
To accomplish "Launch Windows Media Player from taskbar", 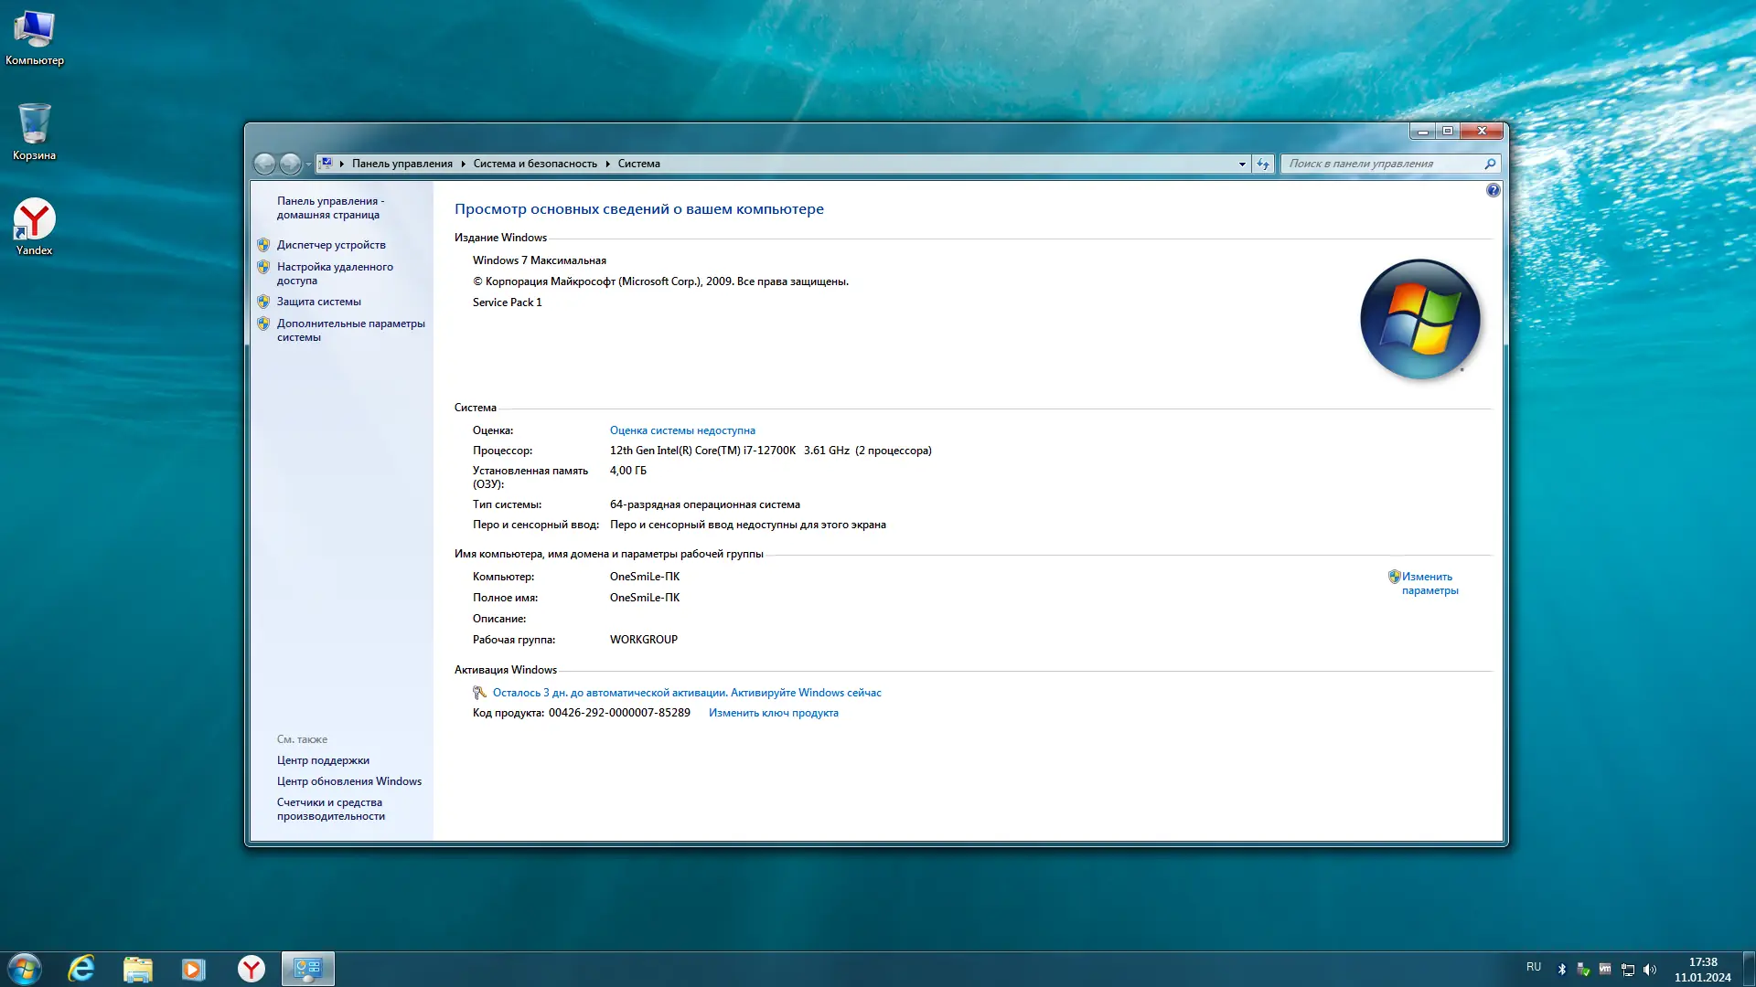I will tap(193, 969).
